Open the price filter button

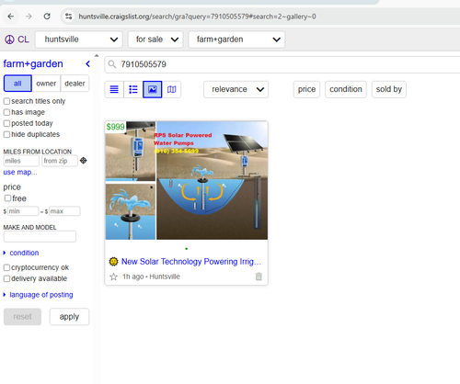pos(306,89)
